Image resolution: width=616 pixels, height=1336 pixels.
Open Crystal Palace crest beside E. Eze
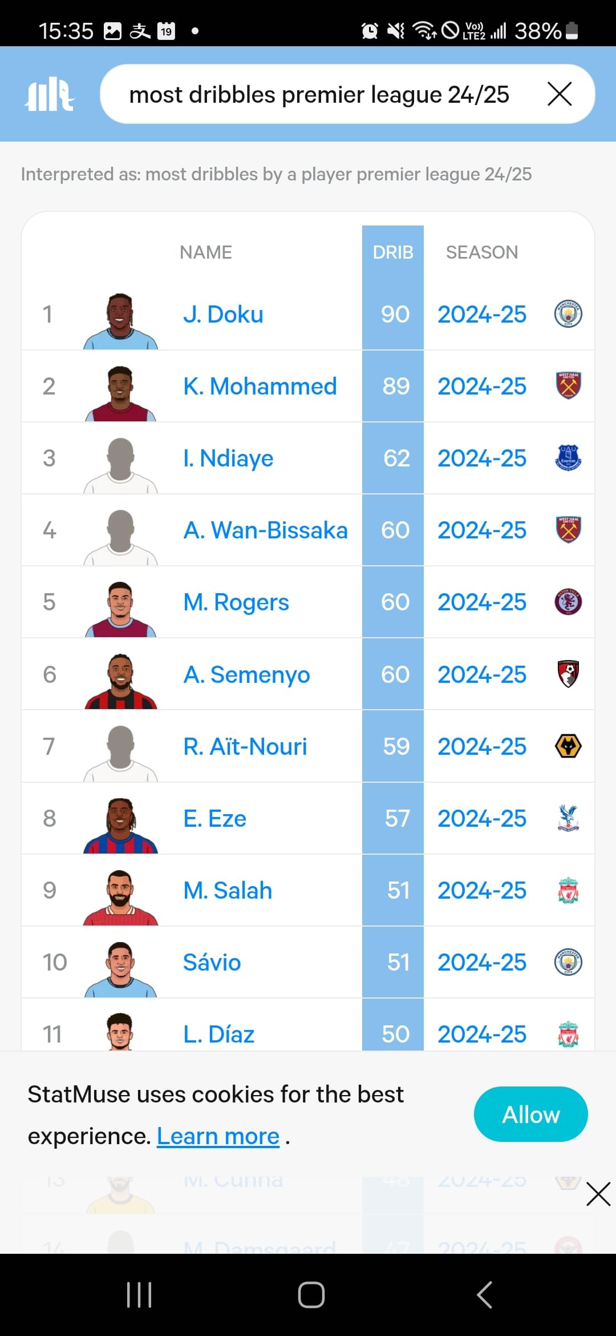(568, 818)
